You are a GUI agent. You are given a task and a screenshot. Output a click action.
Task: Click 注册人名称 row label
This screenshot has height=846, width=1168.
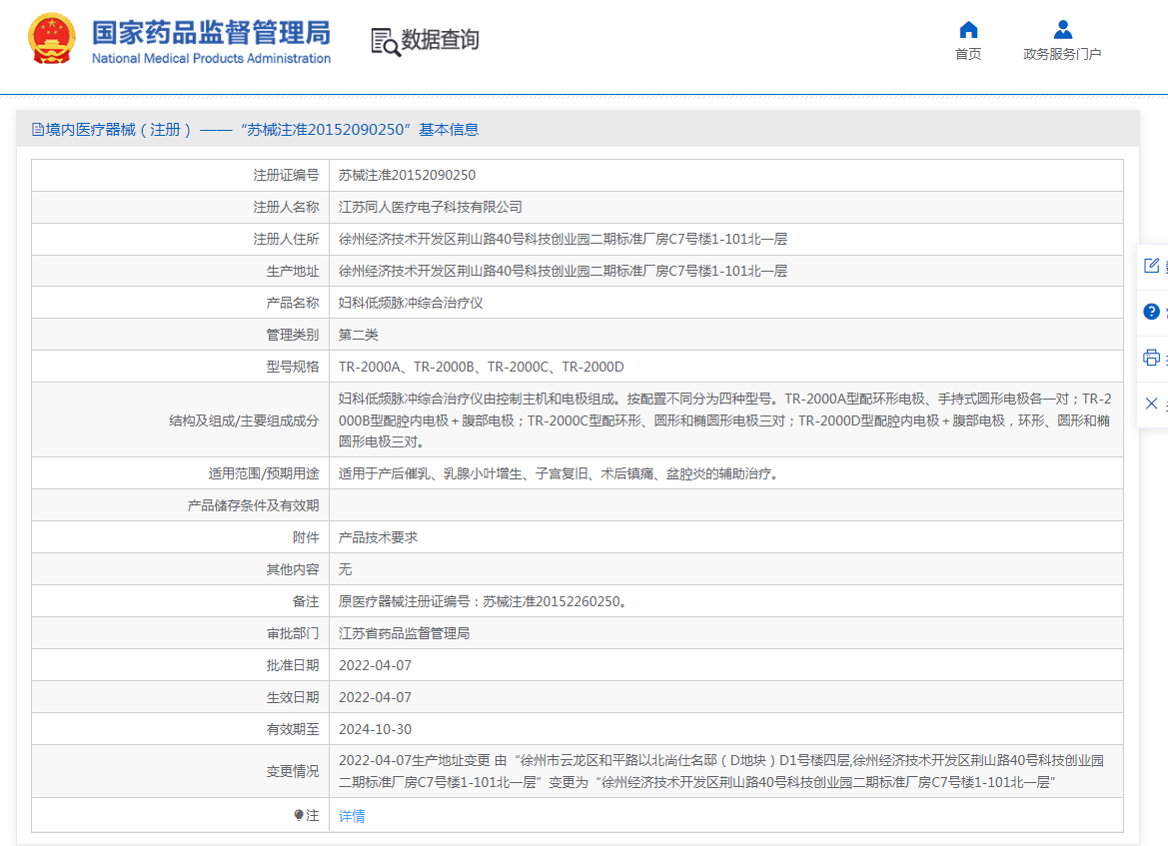(x=286, y=207)
